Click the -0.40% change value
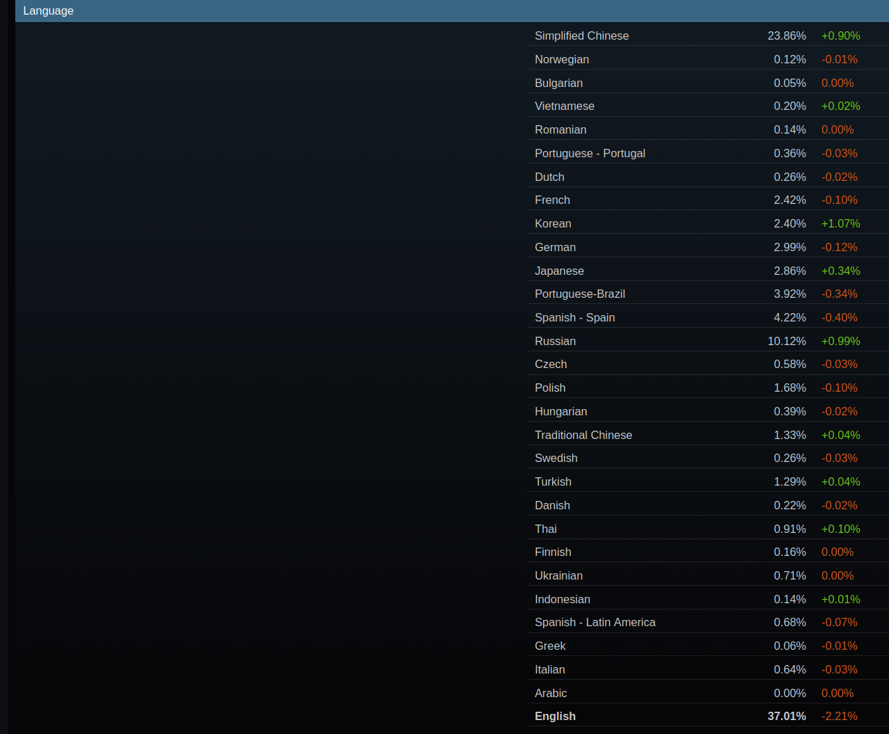This screenshot has width=889, height=734. click(840, 317)
